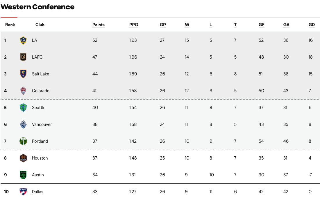The height and width of the screenshot is (199, 320).
Task: Open the Vancouver team link
Action: [42, 124]
